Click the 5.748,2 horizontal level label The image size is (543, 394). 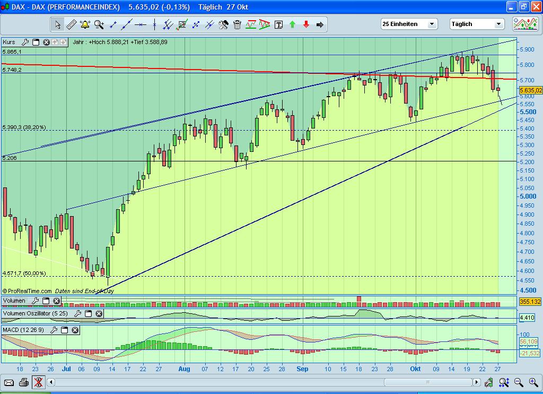[12, 70]
